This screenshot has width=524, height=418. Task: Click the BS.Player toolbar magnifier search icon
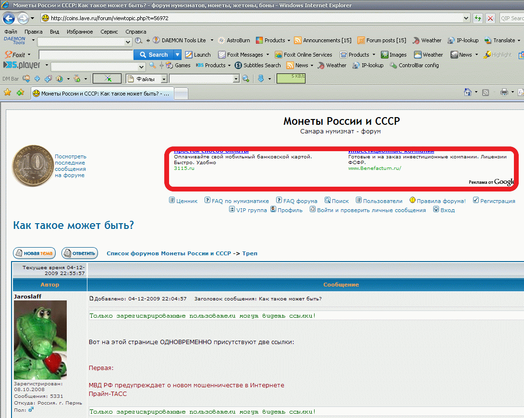pos(152,65)
